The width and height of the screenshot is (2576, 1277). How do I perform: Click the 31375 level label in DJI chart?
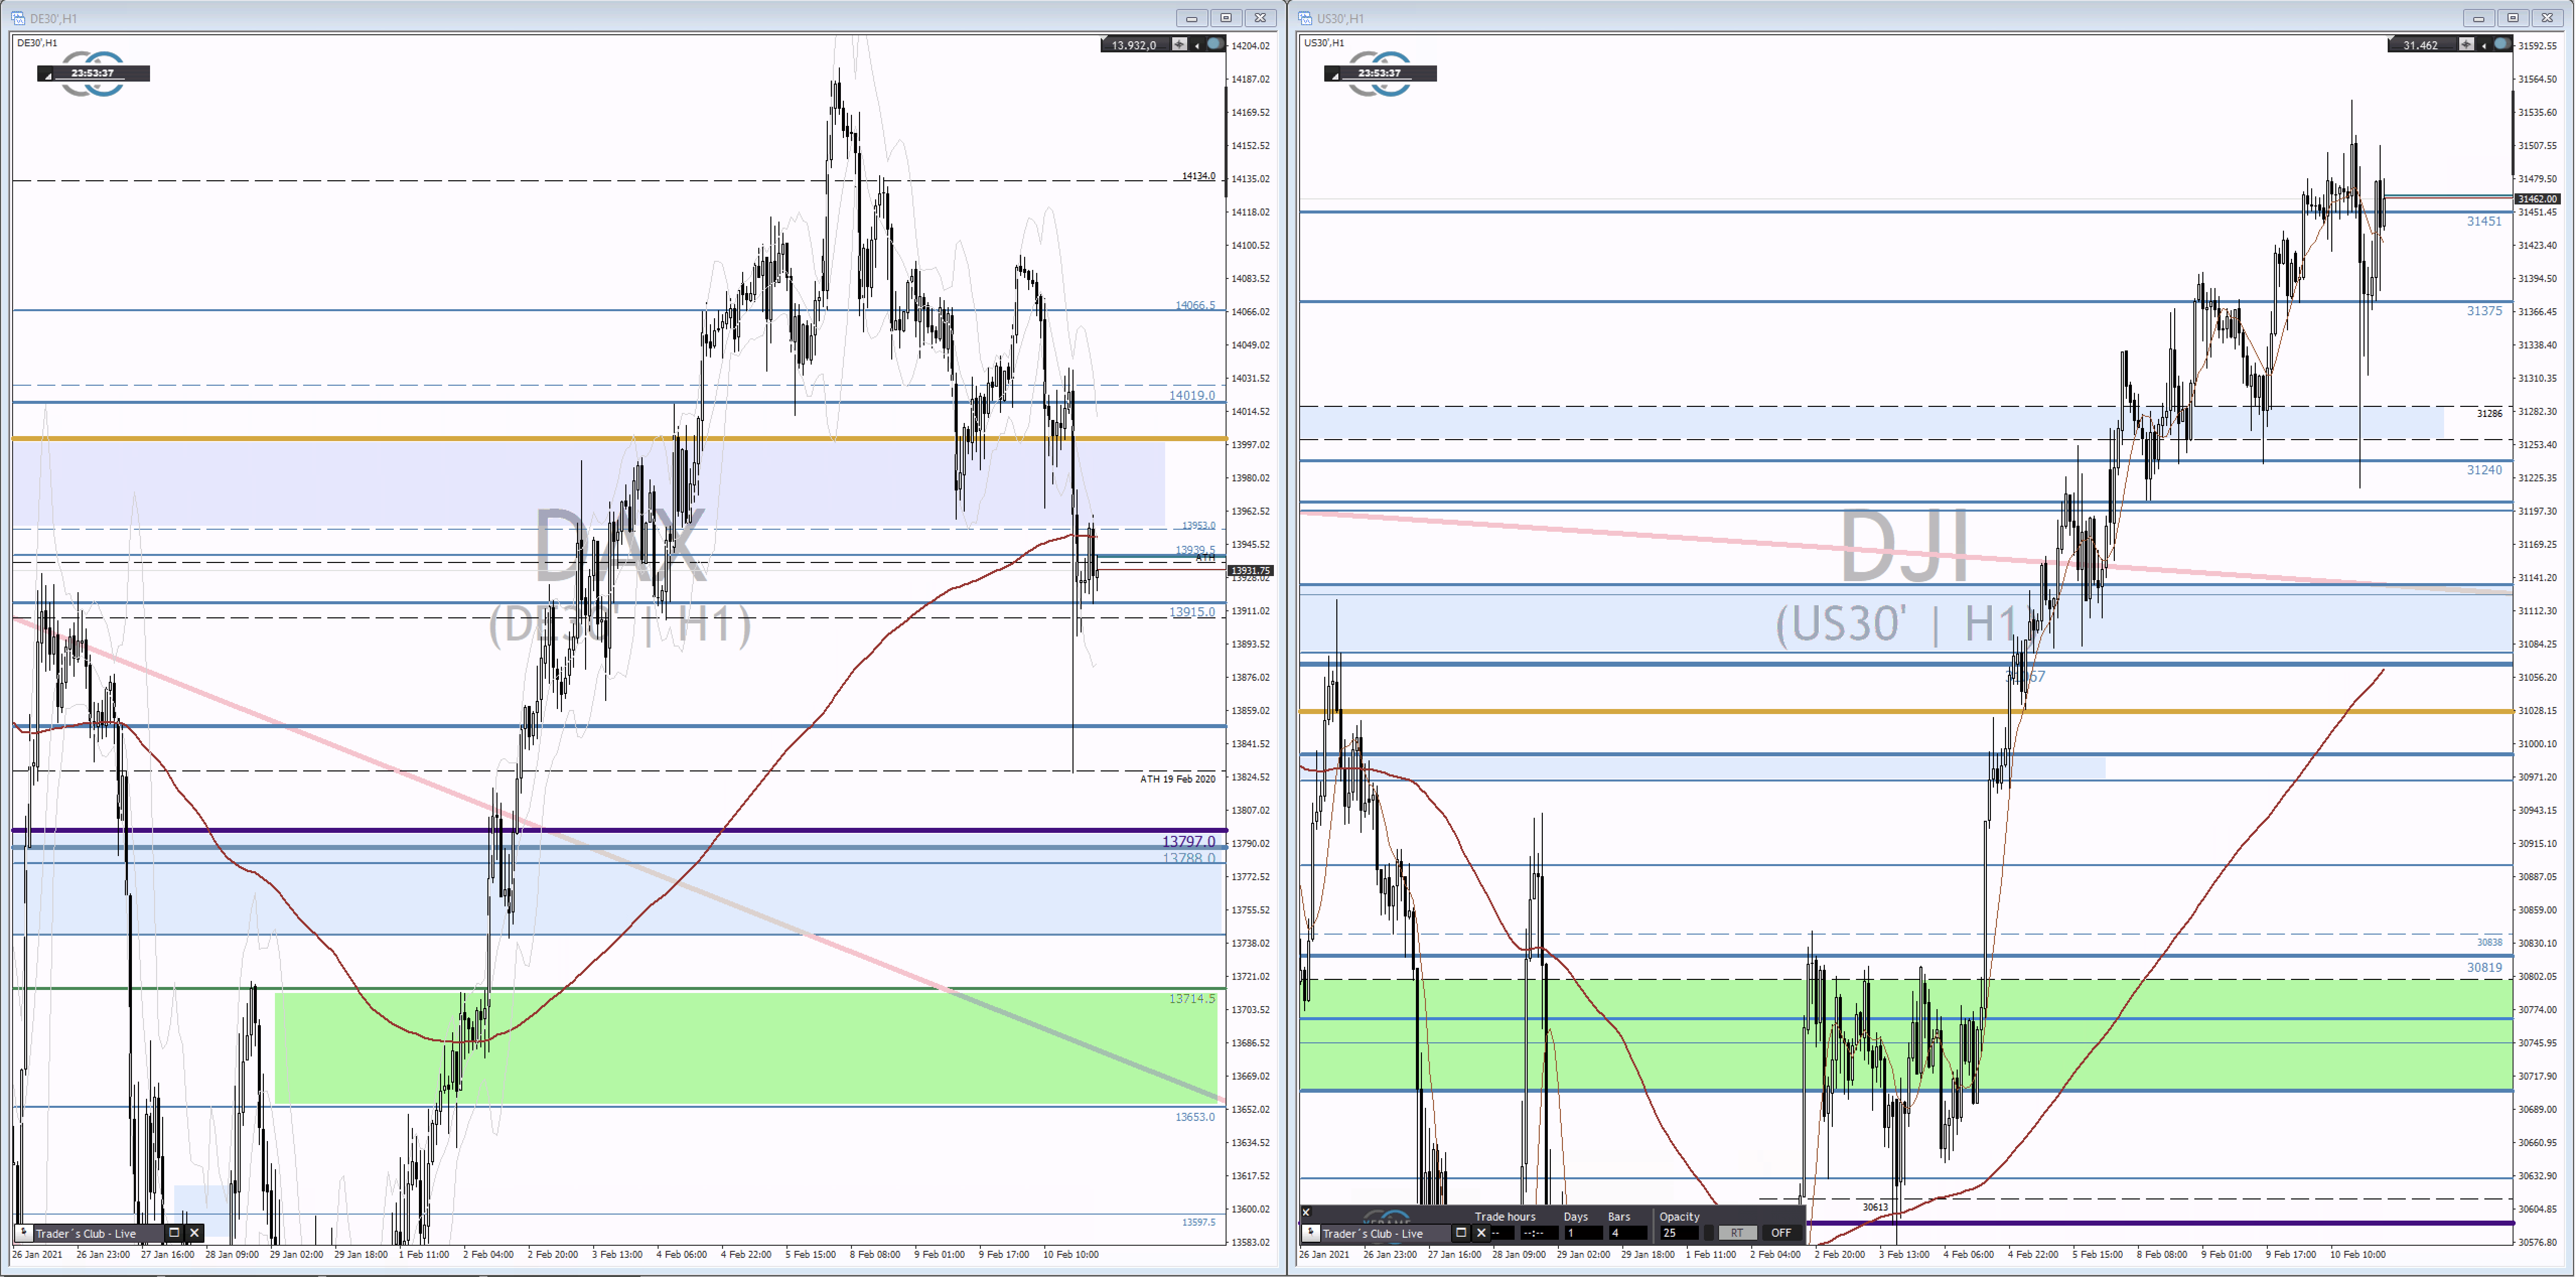tap(2484, 311)
